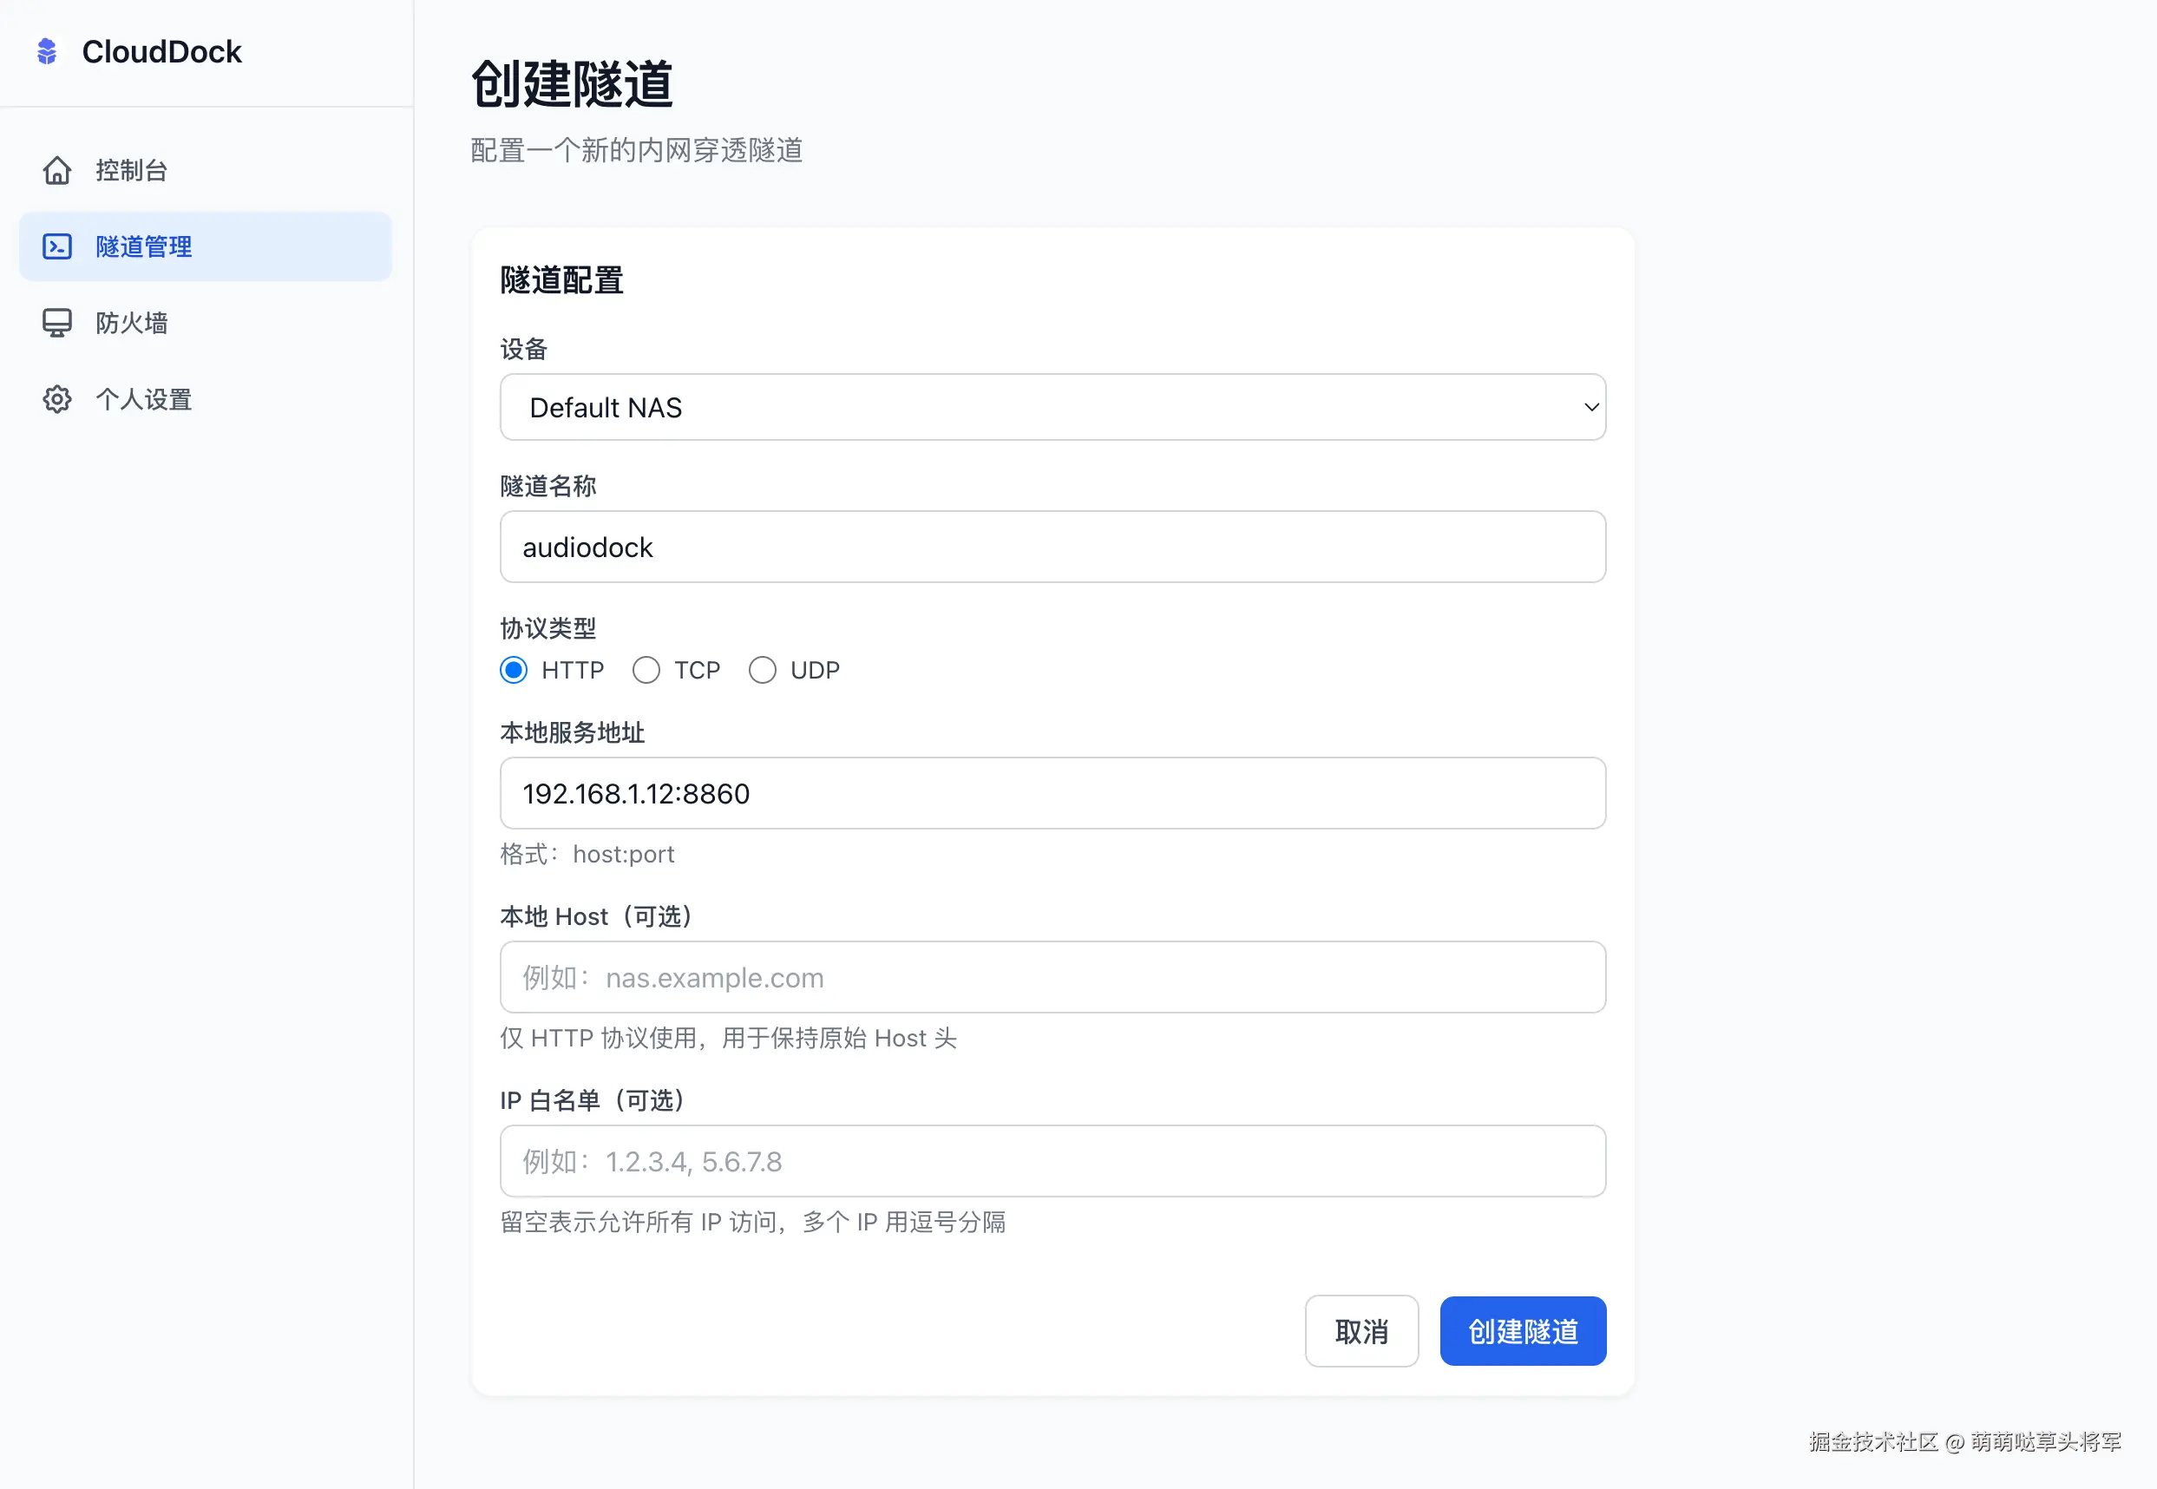Click the 隧道名称 field containing audiodock
Viewport: 2157px width, 1489px height.
click(x=1052, y=547)
